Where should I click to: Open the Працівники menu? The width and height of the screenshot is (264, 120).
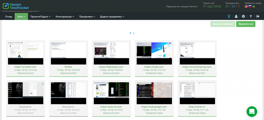coord(87,16)
